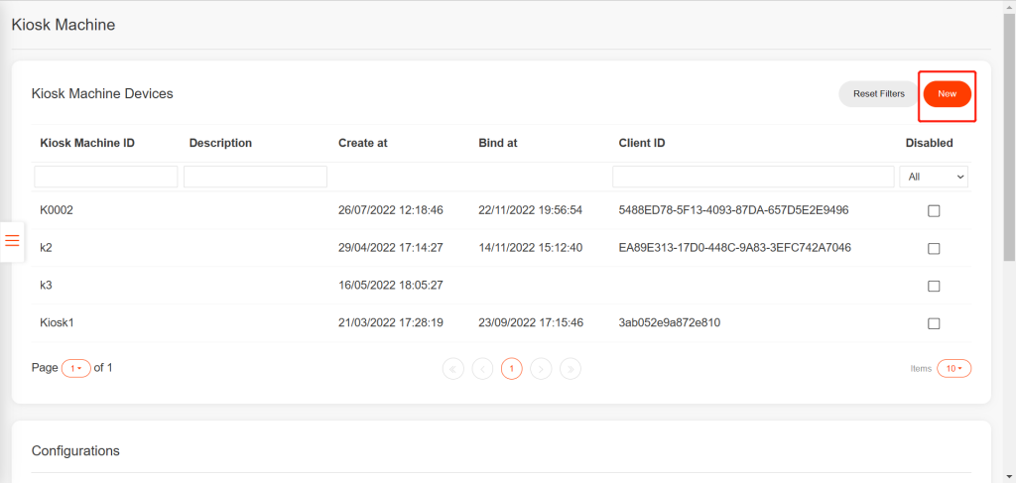Check Disabled box for Kiosk1
Image resolution: width=1016 pixels, height=483 pixels.
tap(934, 323)
